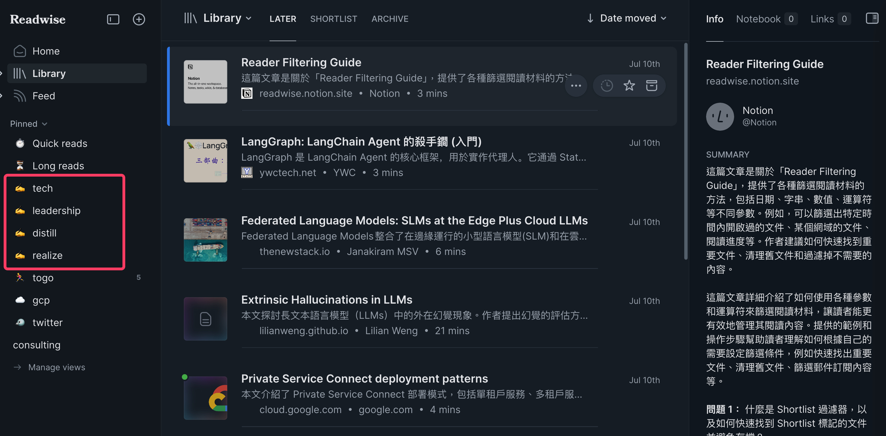Toggle the left sidebar panel icon
Viewport: 886px width, 436px height.
(x=113, y=19)
